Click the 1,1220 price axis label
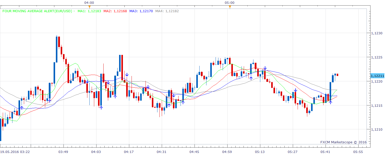 377,82
